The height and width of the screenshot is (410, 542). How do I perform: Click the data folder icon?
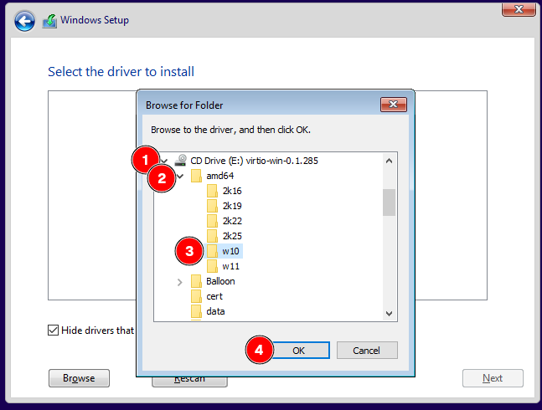click(196, 311)
